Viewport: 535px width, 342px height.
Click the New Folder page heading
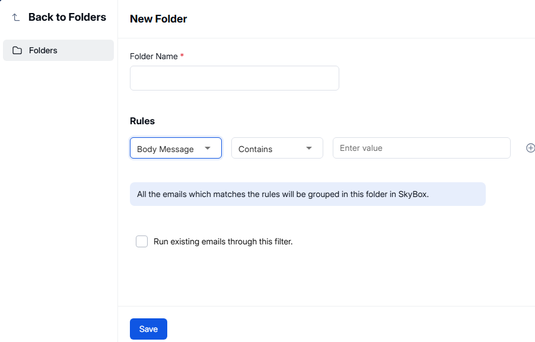click(158, 19)
